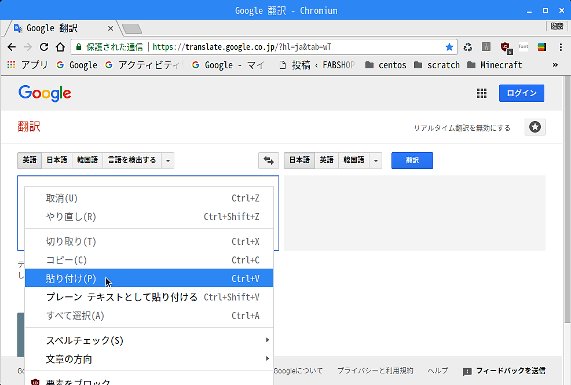Expand the source language dropdown arrow

tap(168, 160)
